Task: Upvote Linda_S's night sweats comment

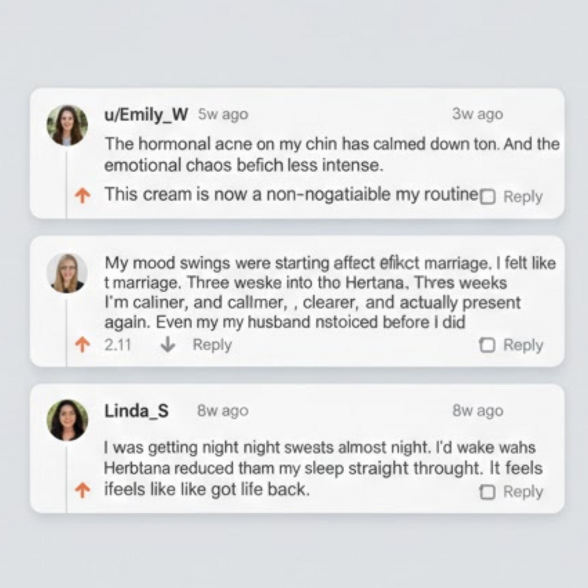Action: [83, 490]
